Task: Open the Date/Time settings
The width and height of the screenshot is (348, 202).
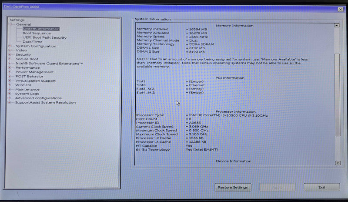Action: [x=32, y=42]
